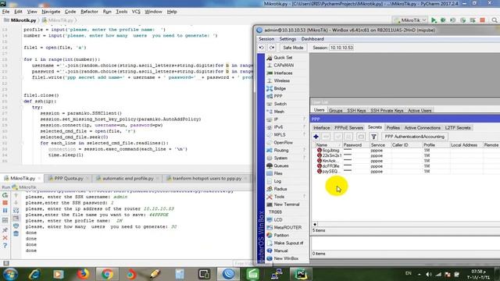Run the MikroTik configuration (green play)

(434, 20)
